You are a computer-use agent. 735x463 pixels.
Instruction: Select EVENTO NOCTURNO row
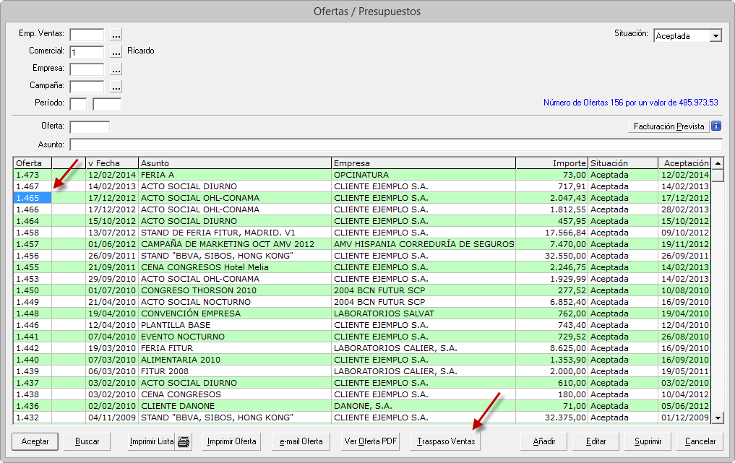(362, 337)
